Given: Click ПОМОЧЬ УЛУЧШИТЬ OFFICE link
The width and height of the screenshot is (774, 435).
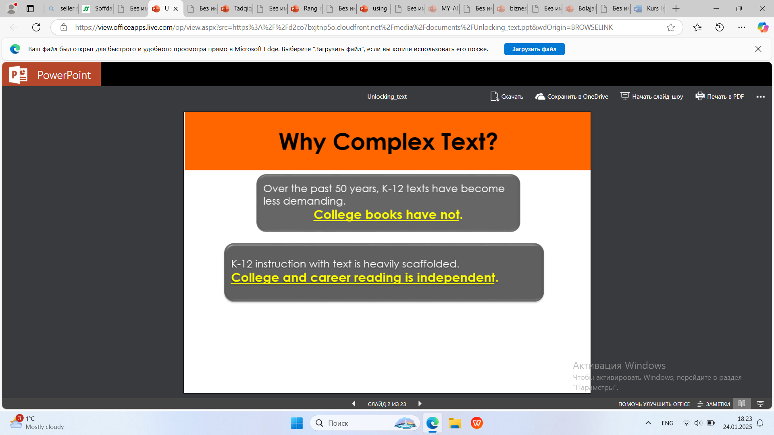Looking at the screenshot, I should pos(654,404).
